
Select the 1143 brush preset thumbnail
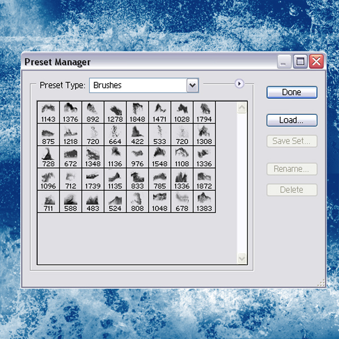[48, 112]
